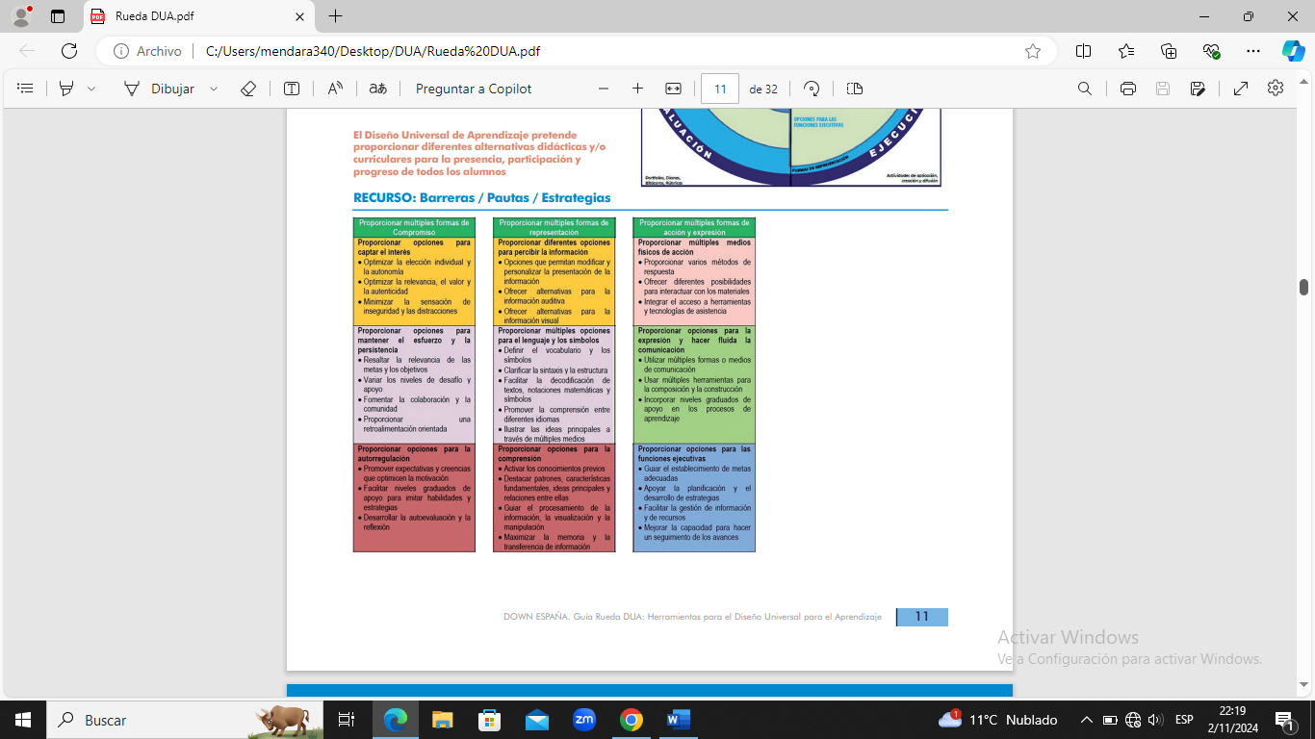1315x739 pixels.
Task: Open split screen view
Action: point(1083,51)
